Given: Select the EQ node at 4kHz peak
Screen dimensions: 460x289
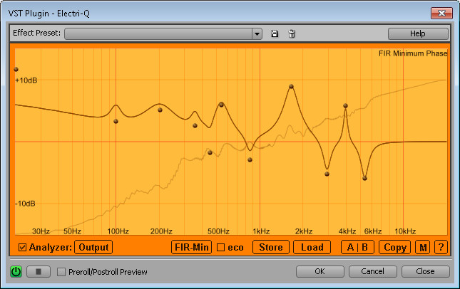Looking at the screenshot, I should [345, 105].
